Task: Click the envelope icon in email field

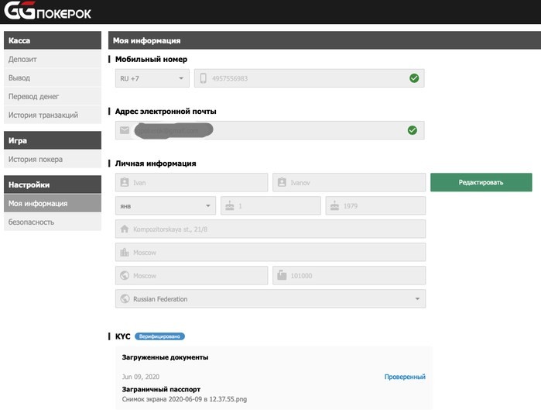Action: (x=124, y=130)
